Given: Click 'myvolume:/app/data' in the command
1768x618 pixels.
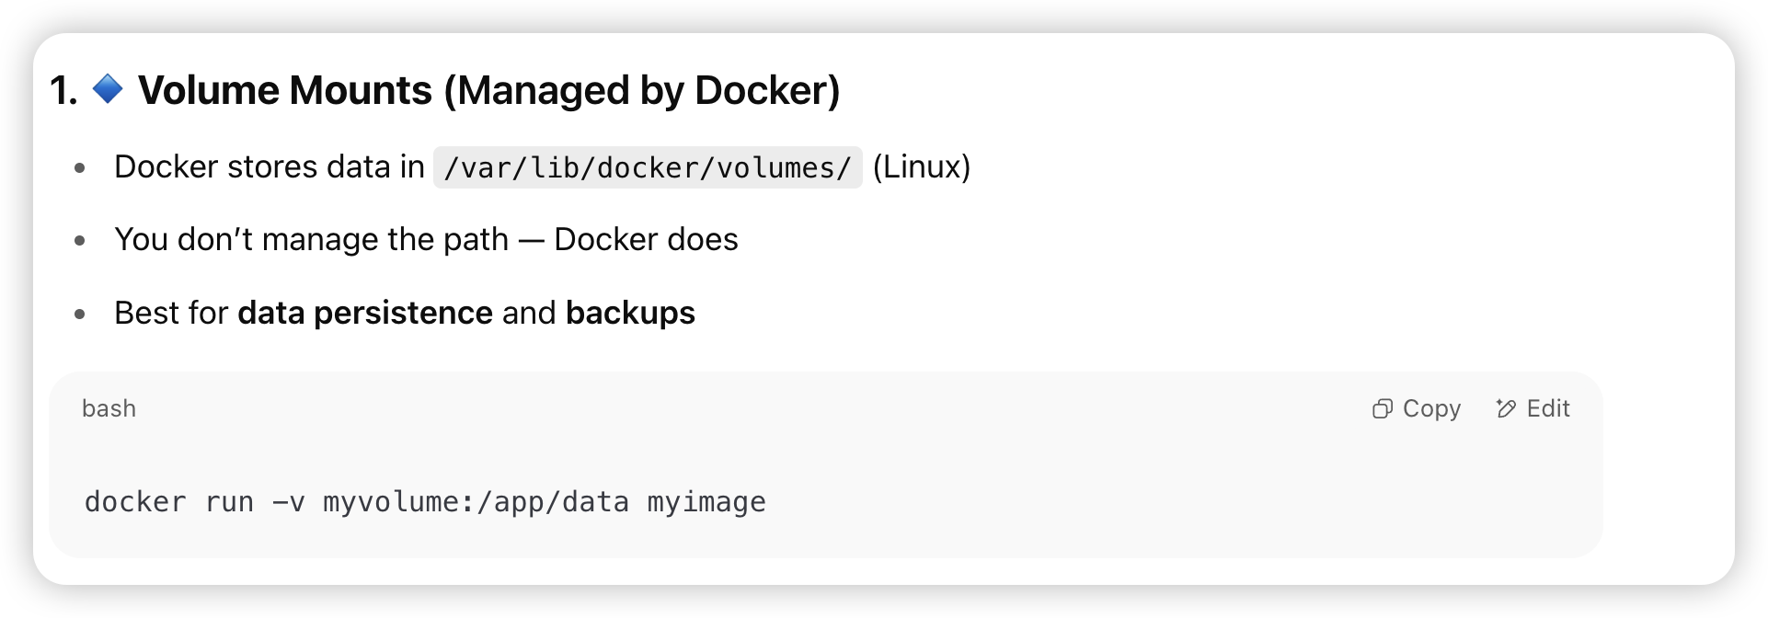Looking at the screenshot, I should pyautogui.click(x=476, y=502).
